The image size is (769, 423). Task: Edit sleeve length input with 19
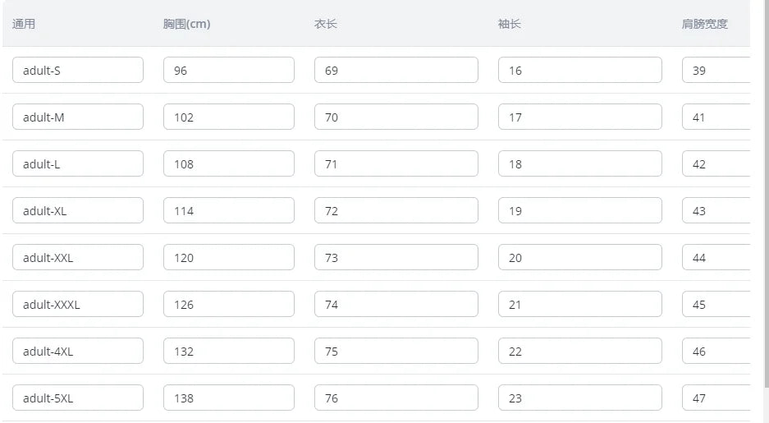click(x=579, y=210)
